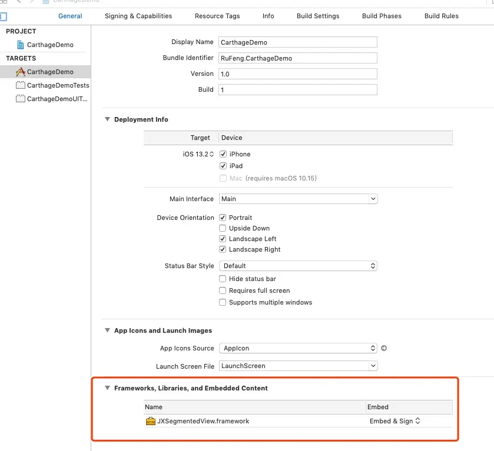494x451 pixels.
Task: Select the CarthageDemo app target
Action: (45, 72)
